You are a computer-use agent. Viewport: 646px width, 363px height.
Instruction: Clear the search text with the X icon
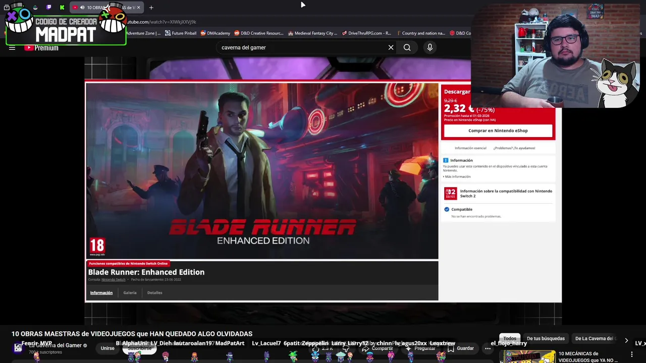tap(391, 47)
